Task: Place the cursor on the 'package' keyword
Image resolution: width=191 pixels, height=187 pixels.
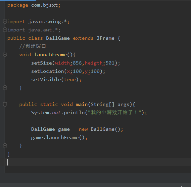Action: 18,5
